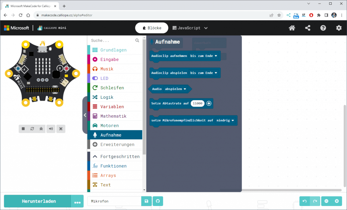Open the 'bis zum Ende' dropdown in Audioclip aufnehmen
The width and height of the screenshot is (347, 210).
click(203, 56)
